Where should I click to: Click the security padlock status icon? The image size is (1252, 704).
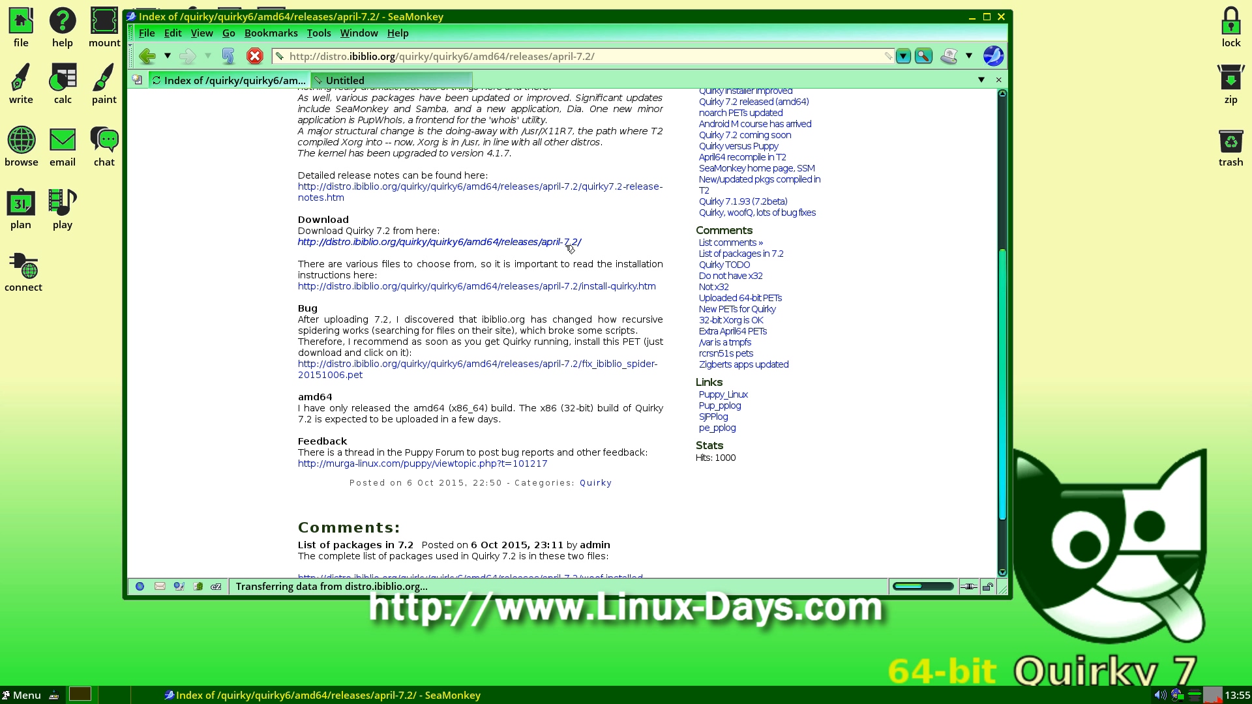click(x=988, y=587)
